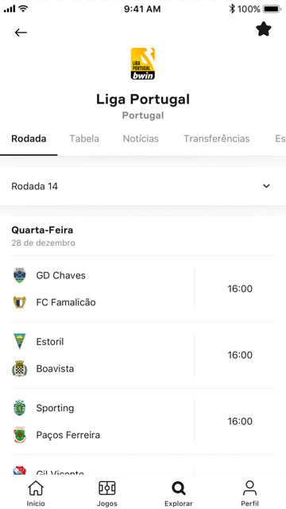Image resolution: width=286 pixels, height=509 pixels.
Task: Switch to the Tabela tab
Action: tap(84, 138)
